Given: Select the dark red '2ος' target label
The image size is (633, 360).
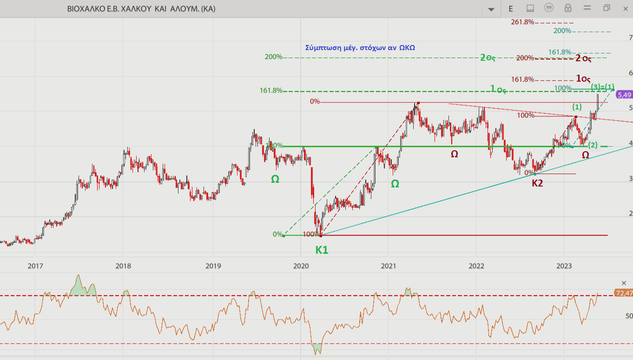Looking at the screenshot, I should (583, 58).
